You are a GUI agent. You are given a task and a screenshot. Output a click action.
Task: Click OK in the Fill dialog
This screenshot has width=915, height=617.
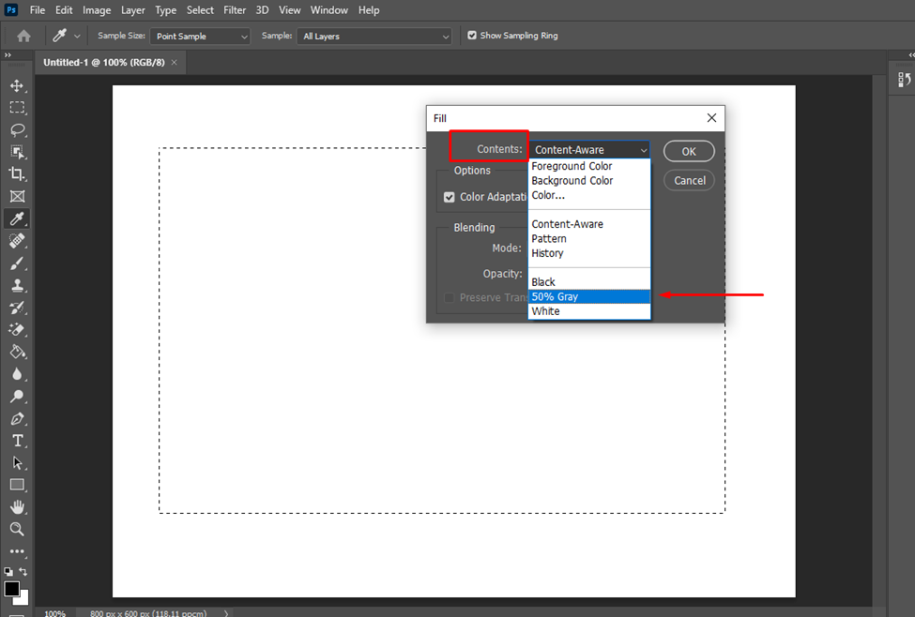point(689,152)
